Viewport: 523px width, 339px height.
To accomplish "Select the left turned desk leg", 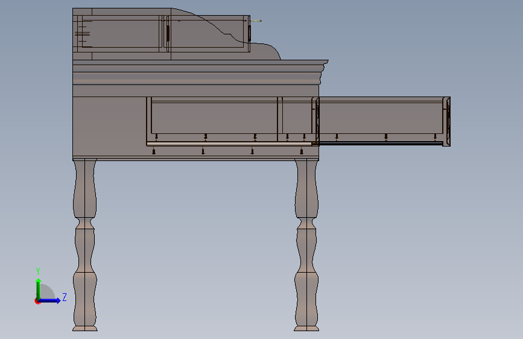I will pos(84,246).
